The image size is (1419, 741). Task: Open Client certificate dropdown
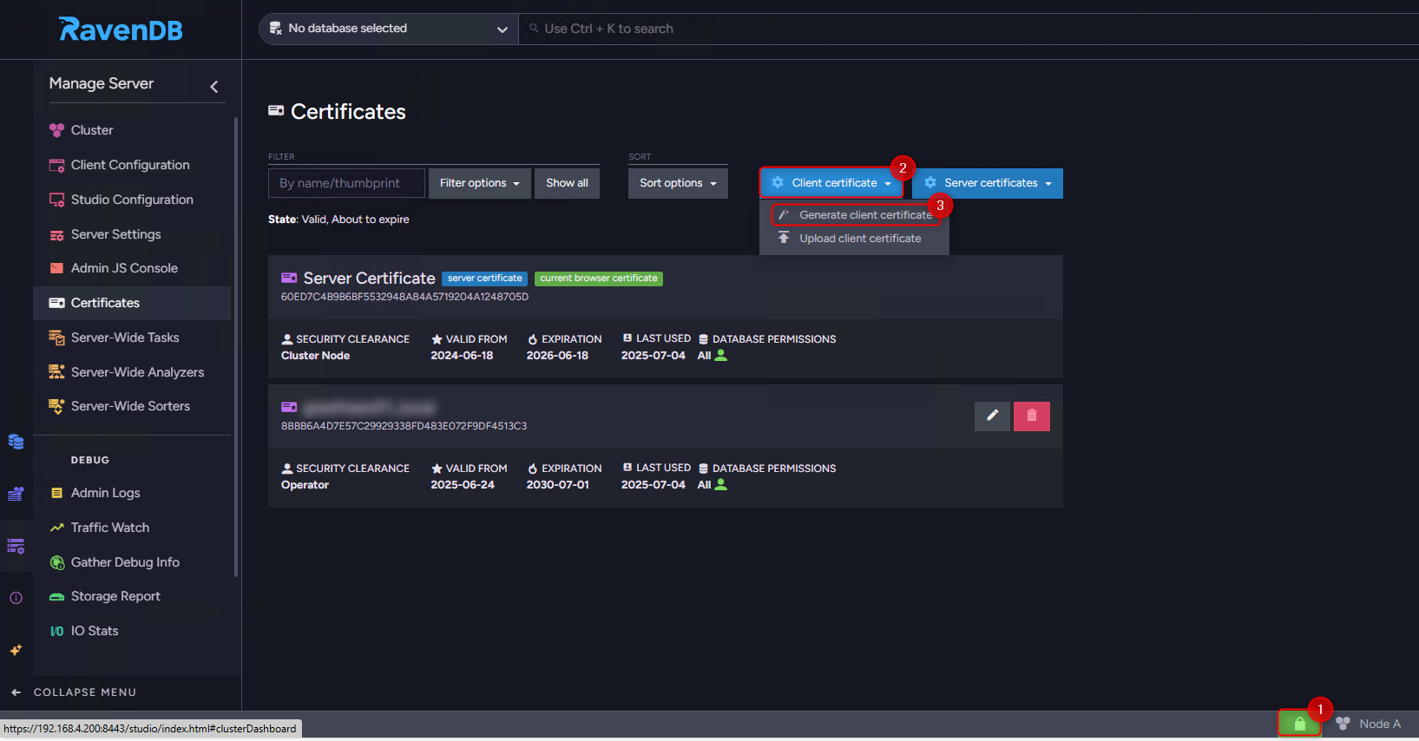point(832,183)
